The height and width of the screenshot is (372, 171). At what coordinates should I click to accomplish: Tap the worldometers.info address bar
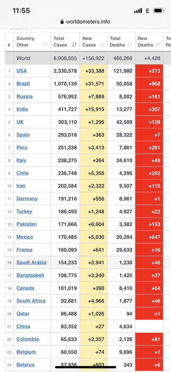pyautogui.click(x=85, y=21)
